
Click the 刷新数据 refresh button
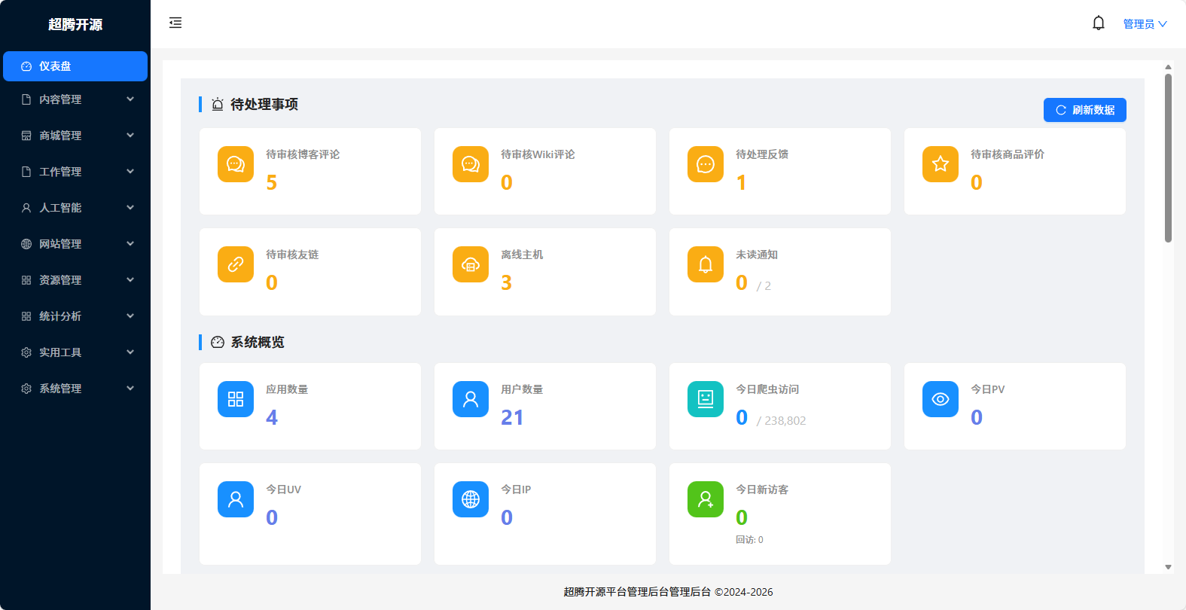(1084, 110)
